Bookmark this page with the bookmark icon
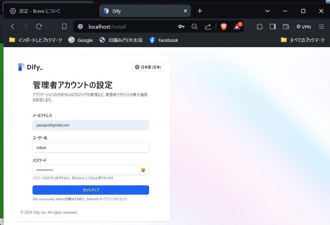This screenshot has width=330, height=225. click(64, 26)
